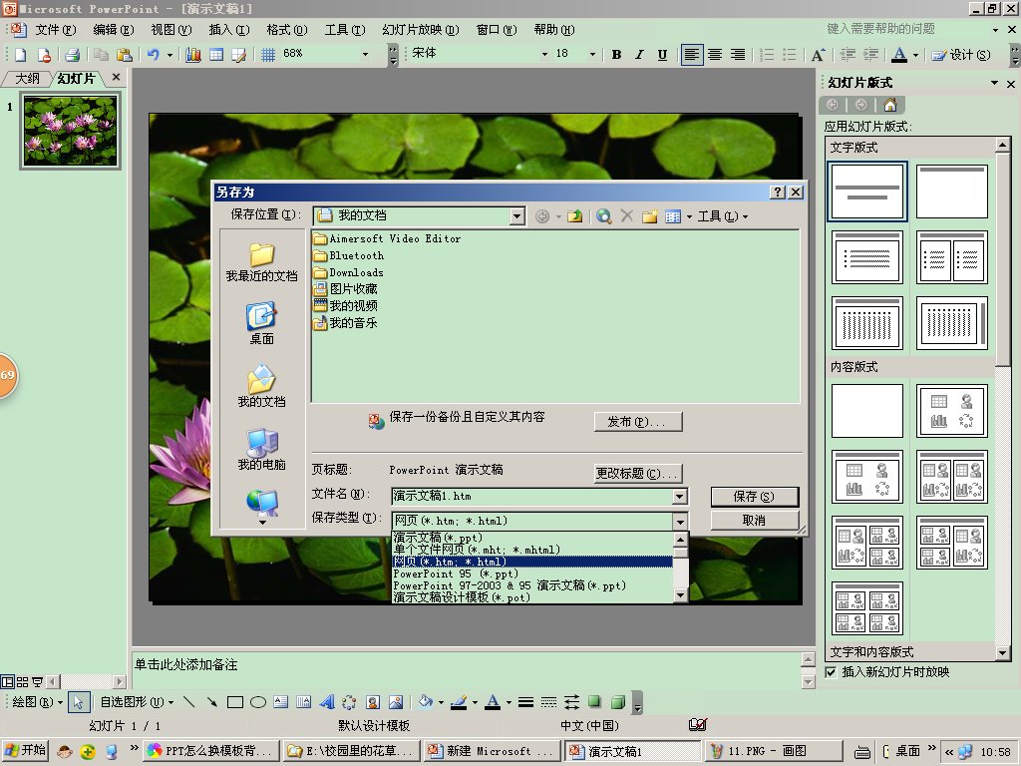The image size is (1021, 766).
Task: Select 我的电脑 in the places sidebar
Action: pos(261,450)
